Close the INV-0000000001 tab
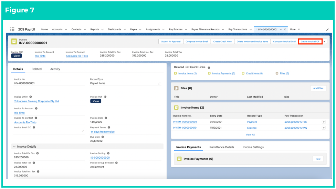Screen dimensions: 336x189 285,29
